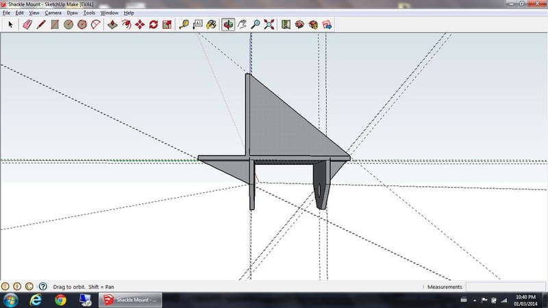Image resolution: width=548 pixels, height=308 pixels.
Task: Select the Offset tool
Action: [x=126, y=25]
